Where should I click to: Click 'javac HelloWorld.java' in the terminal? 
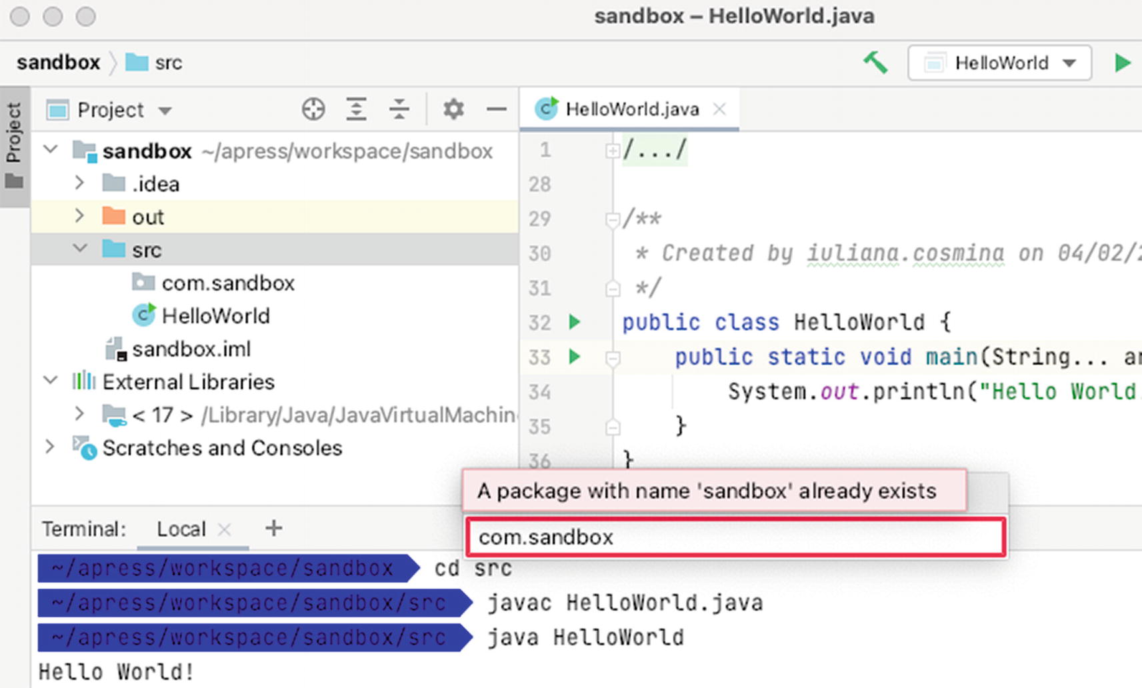pyautogui.click(x=625, y=603)
